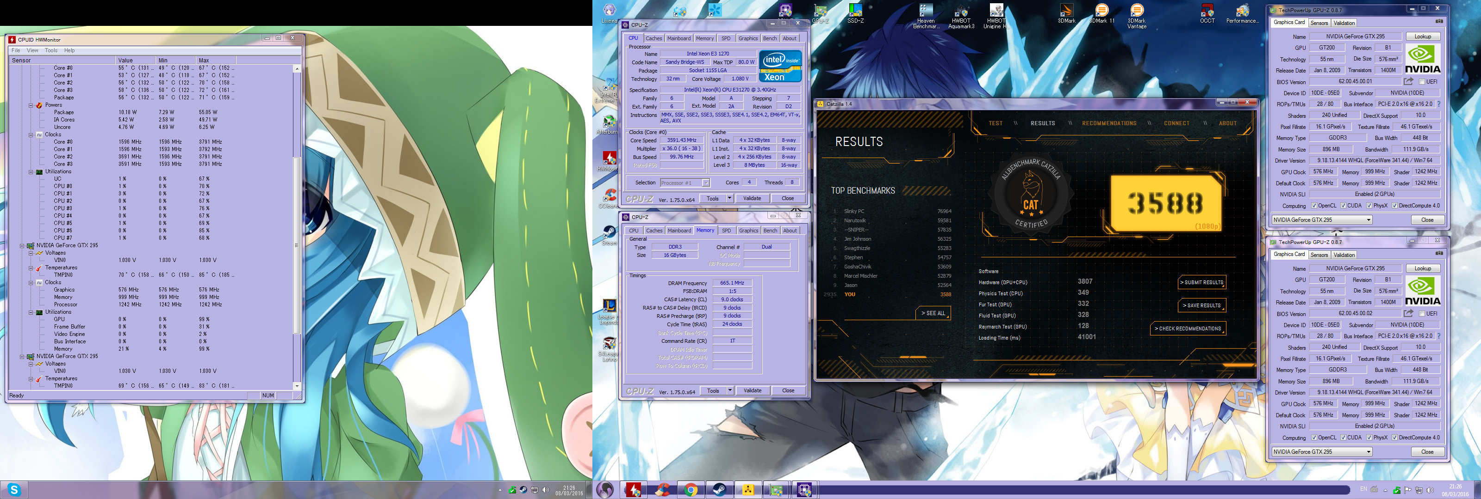The height and width of the screenshot is (499, 1481).
Task: Click the Windows Start orb
Action: [605, 490]
